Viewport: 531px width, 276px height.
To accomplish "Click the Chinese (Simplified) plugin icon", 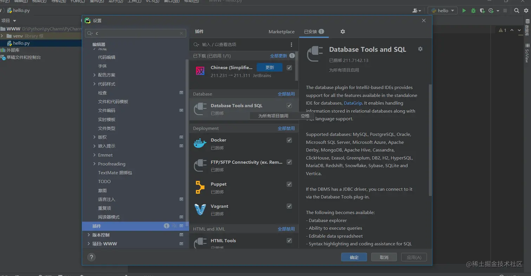I will pos(200,71).
